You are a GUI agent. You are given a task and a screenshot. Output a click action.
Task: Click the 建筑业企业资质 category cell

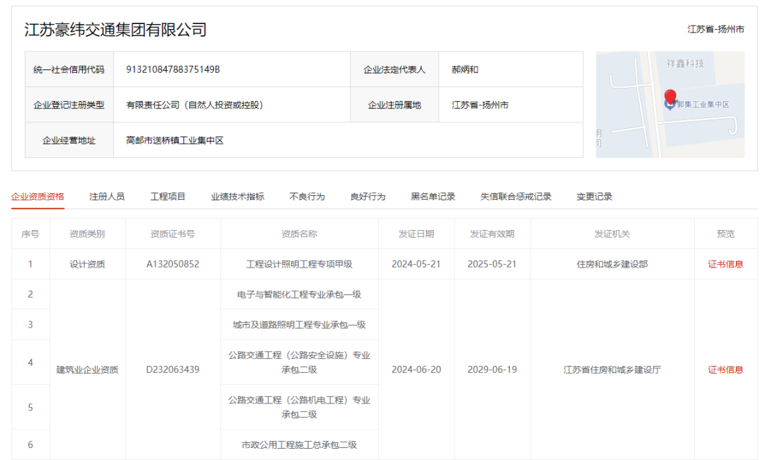pyautogui.click(x=87, y=370)
